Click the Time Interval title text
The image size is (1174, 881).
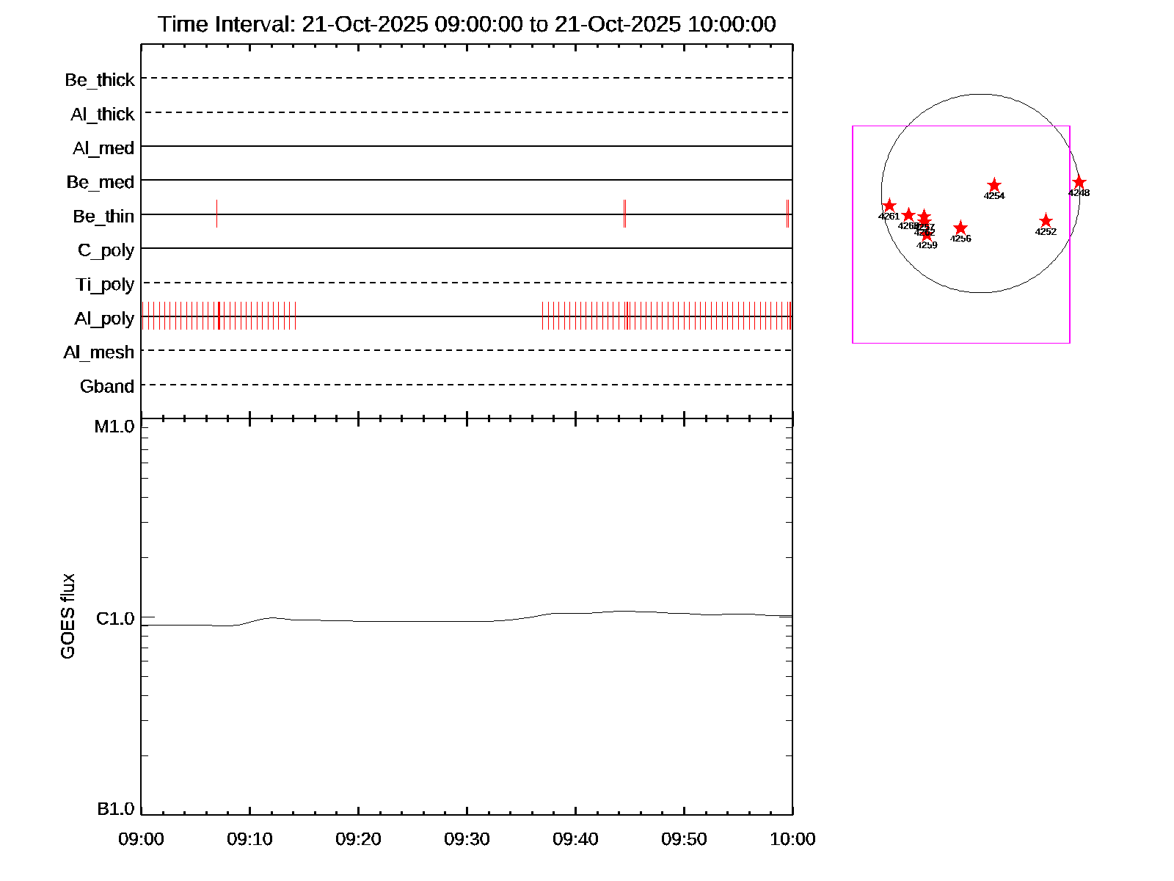tap(467, 24)
